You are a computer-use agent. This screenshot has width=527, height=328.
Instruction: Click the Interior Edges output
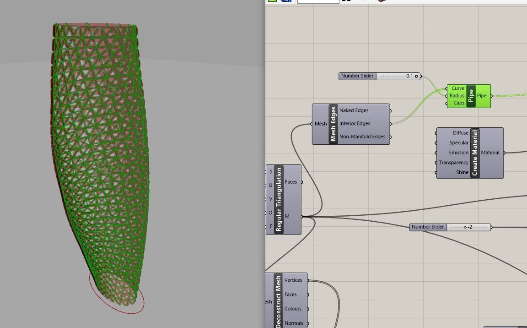click(355, 124)
